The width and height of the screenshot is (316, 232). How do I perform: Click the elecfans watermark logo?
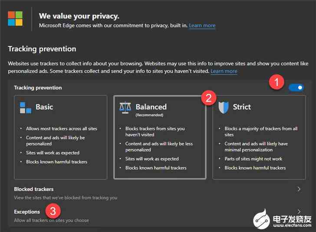click(283, 219)
